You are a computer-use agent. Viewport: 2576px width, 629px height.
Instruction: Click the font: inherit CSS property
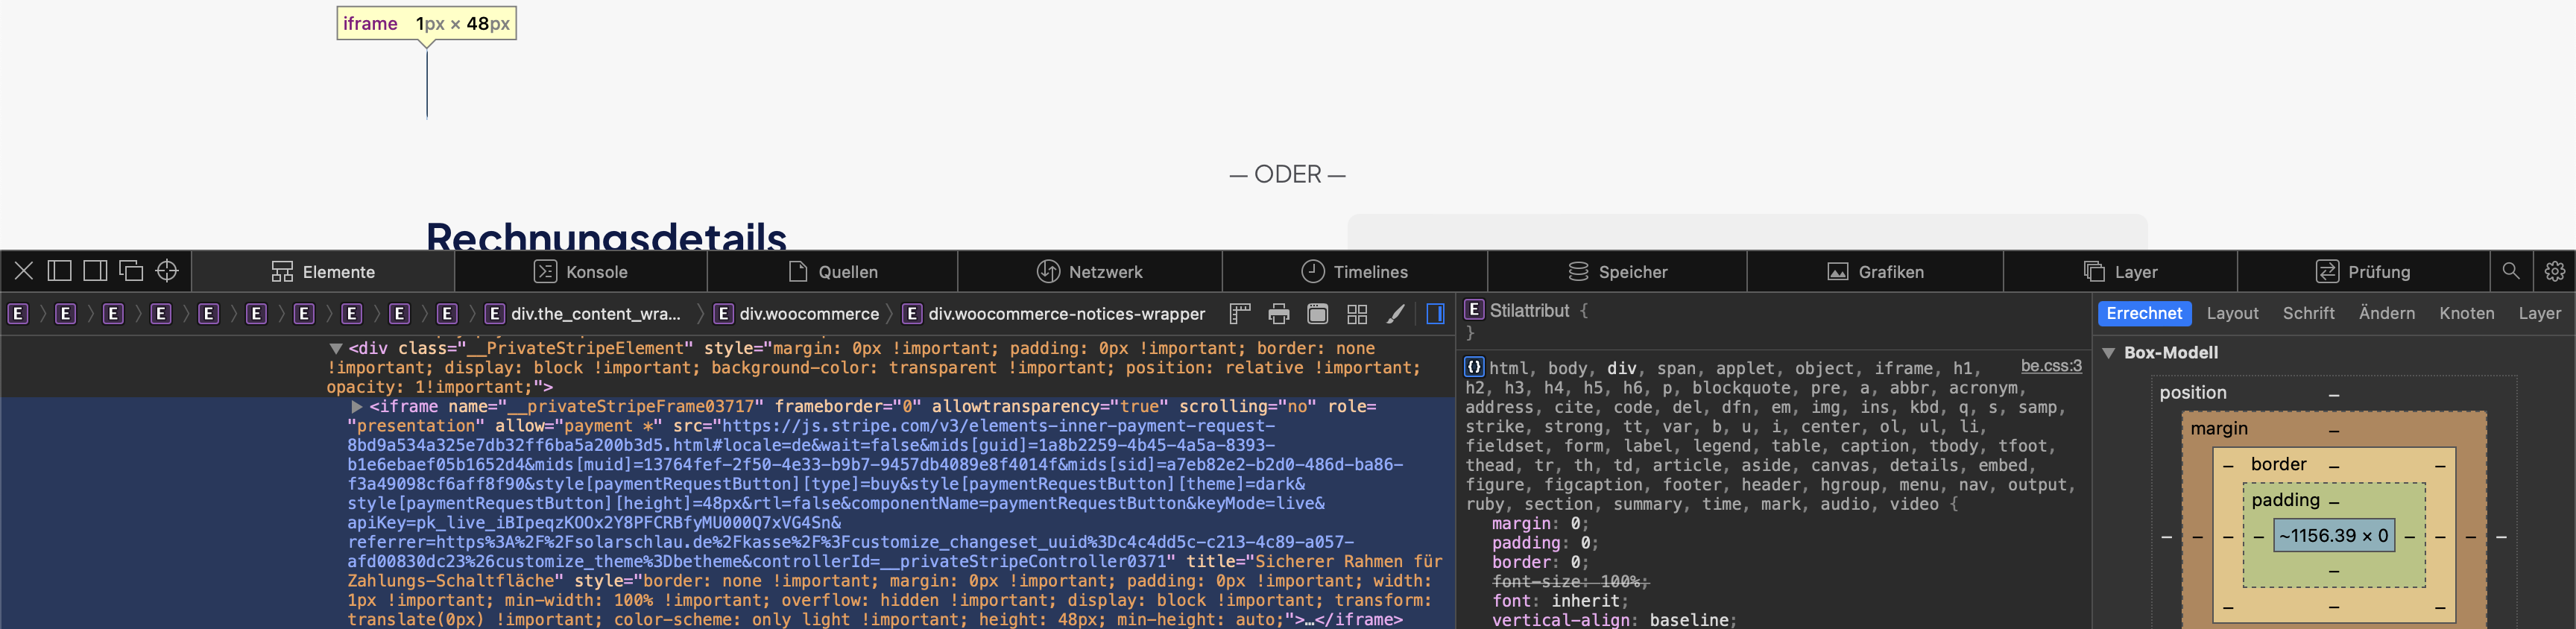1561,601
